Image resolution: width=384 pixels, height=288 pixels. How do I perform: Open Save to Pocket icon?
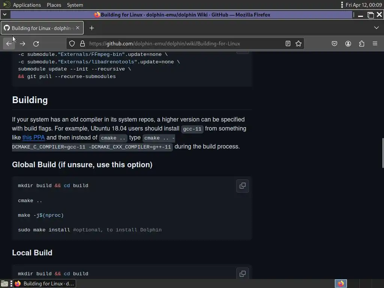click(334, 43)
